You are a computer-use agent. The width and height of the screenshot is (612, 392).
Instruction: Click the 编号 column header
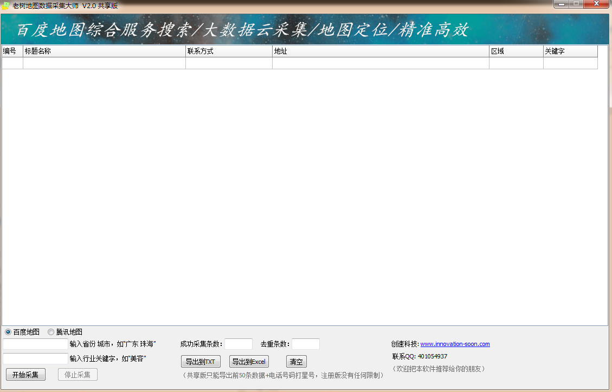pyautogui.click(x=12, y=51)
